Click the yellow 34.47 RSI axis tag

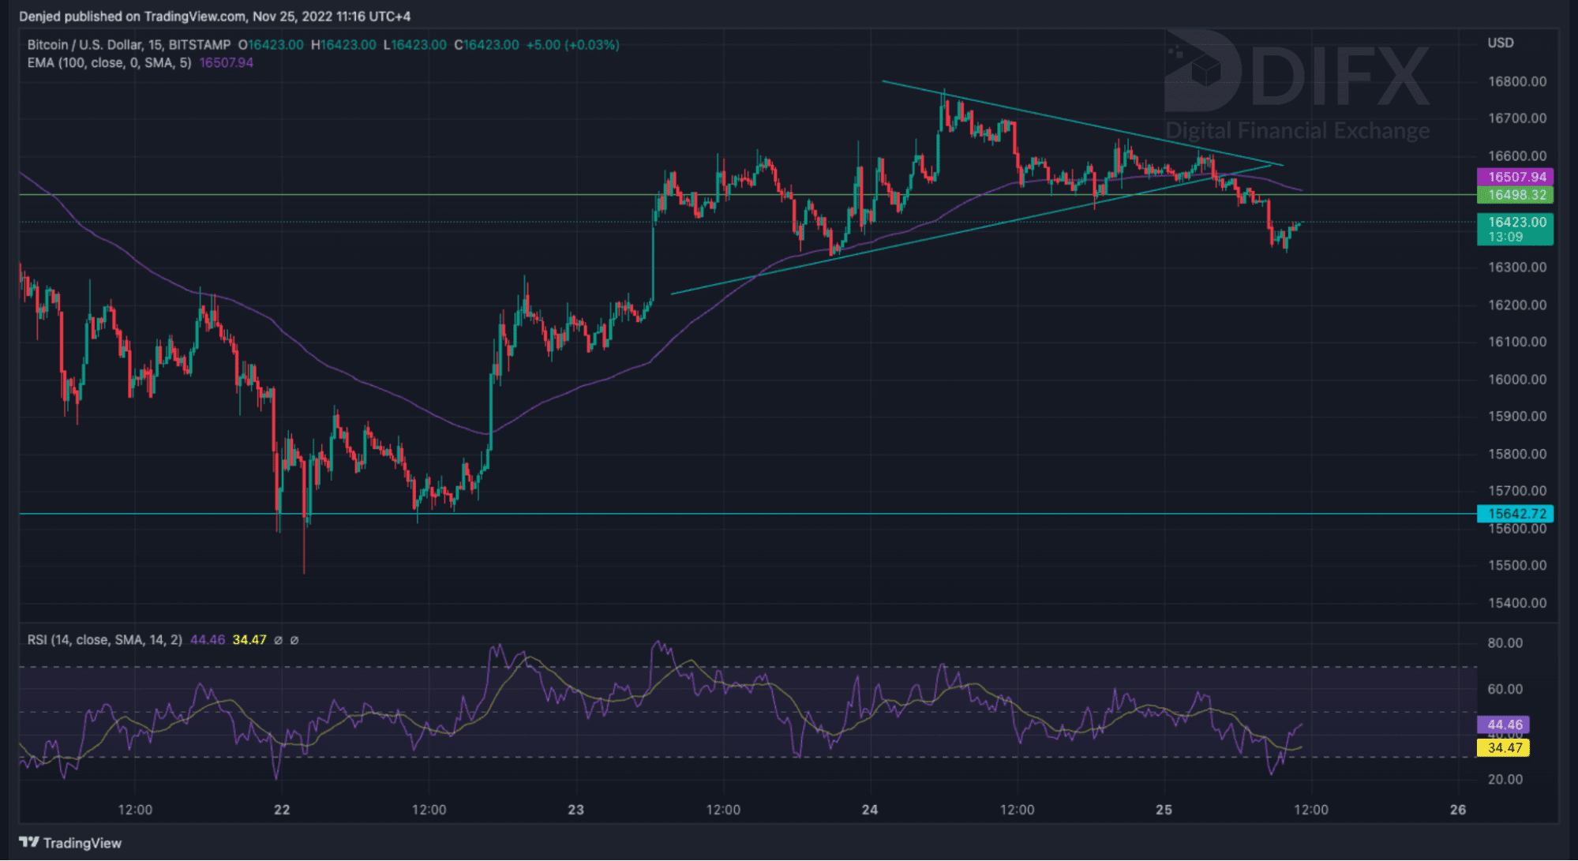pos(1503,747)
